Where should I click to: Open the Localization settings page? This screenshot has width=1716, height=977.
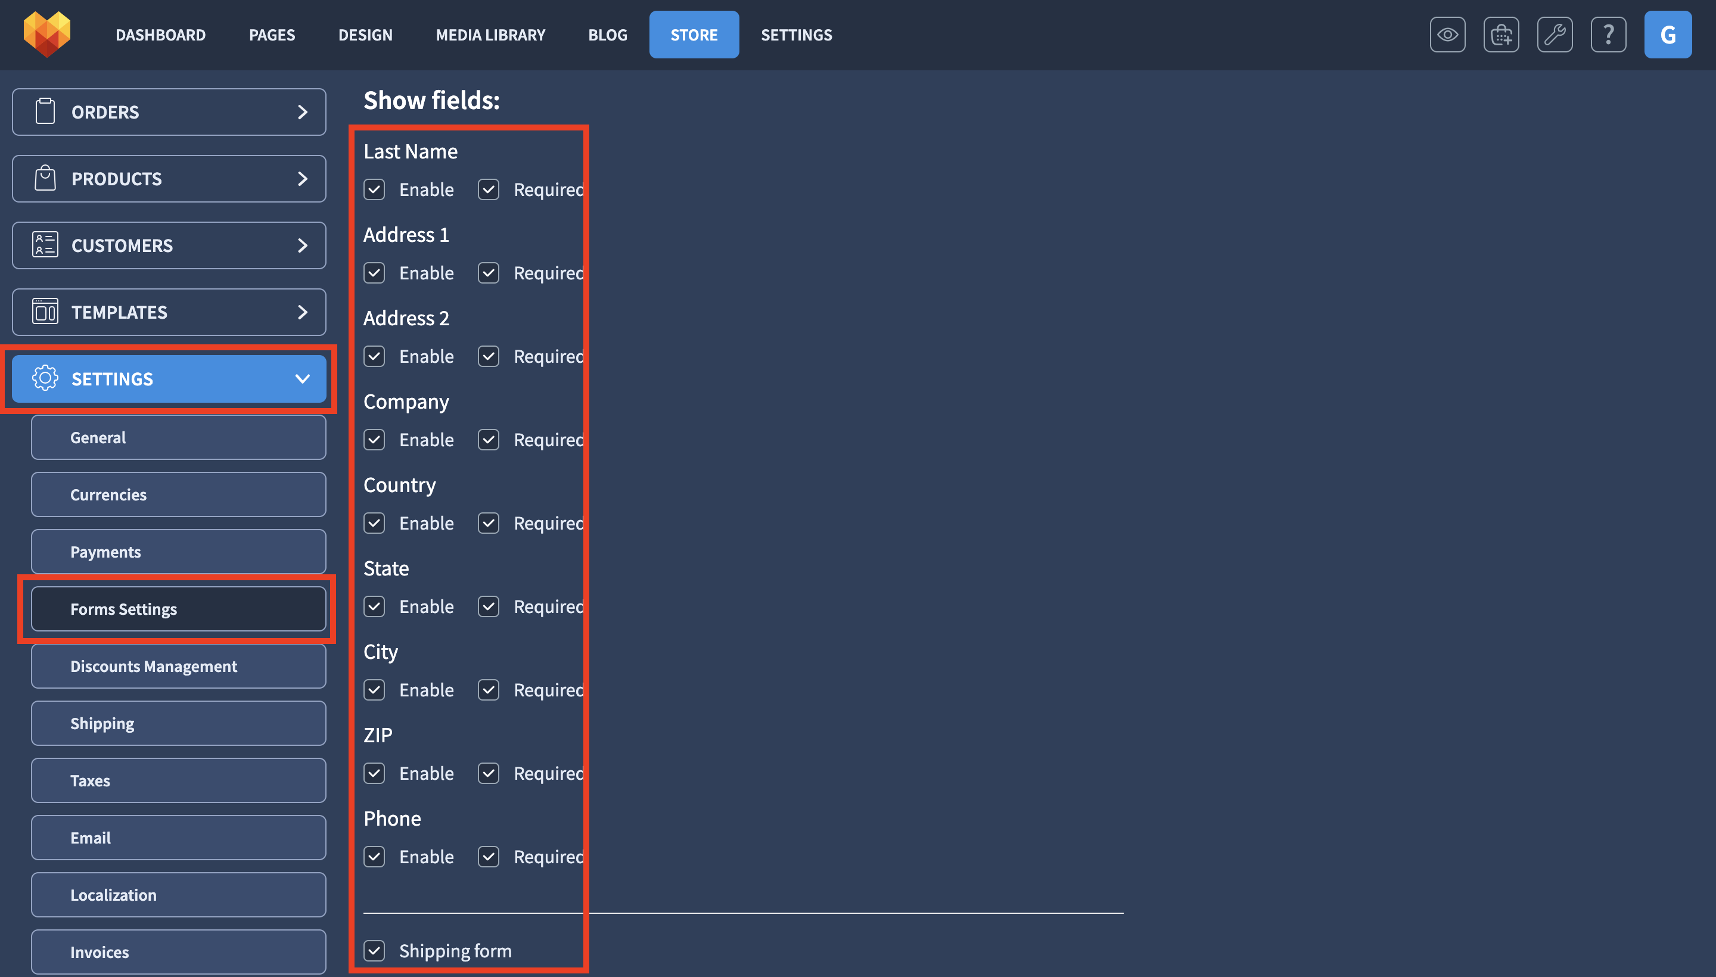click(x=179, y=895)
